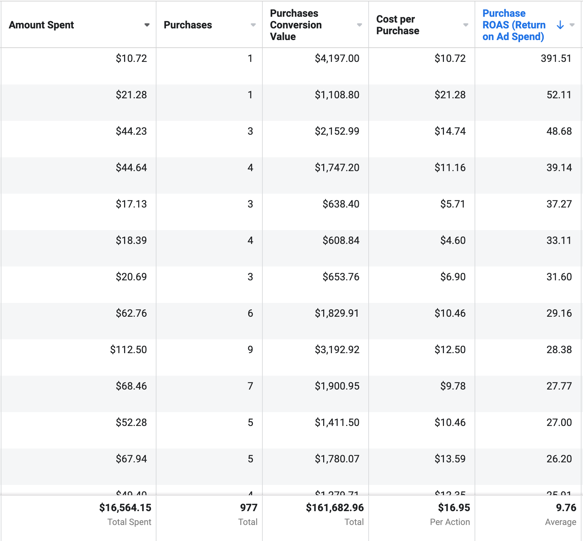Click the blue Purchase ROAS header link
The image size is (583, 541).
pos(513,25)
